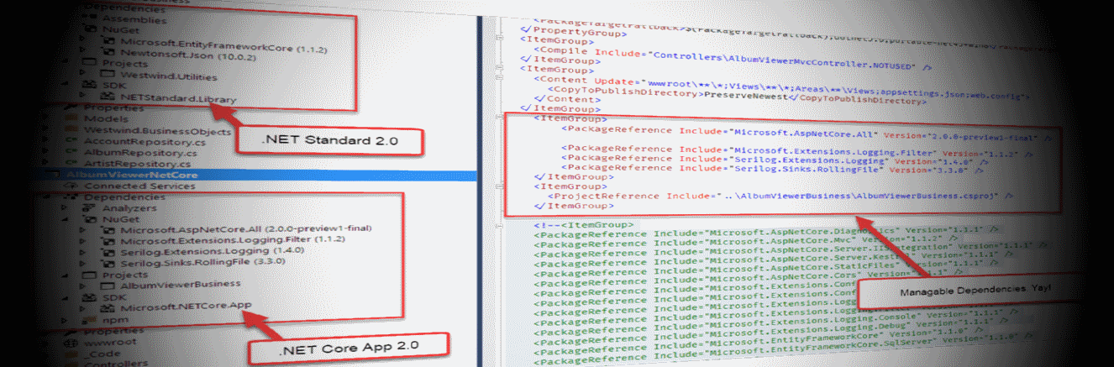This screenshot has height=367, width=1114.
Task: Click the package icon beside Serilog.Sinks.RollingFile
Action: [108, 263]
